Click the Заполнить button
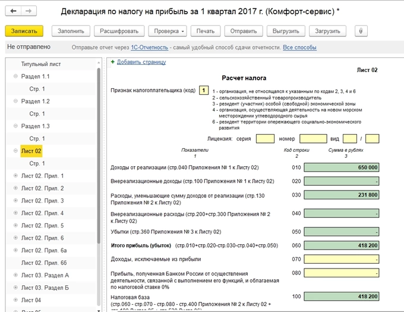The height and width of the screenshot is (312, 404). [x=71, y=31]
